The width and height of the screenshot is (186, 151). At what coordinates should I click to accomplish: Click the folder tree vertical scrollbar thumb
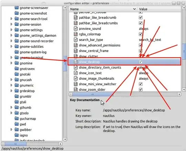[x=65, y=64]
